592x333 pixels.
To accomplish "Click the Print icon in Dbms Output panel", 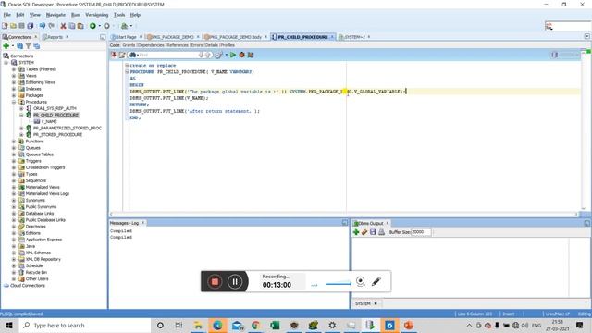I will 381,232.
